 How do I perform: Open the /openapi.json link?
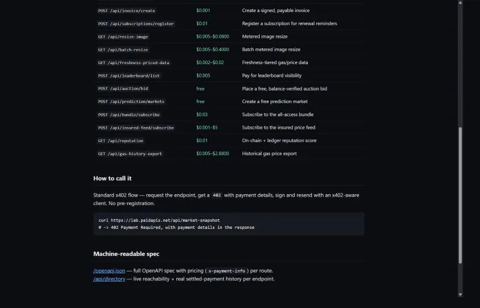click(x=109, y=271)
